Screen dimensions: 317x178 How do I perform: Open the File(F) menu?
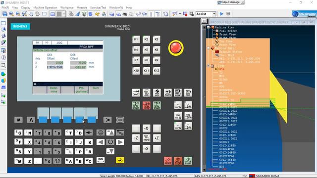pyautogui.click(x=5, y=7)
